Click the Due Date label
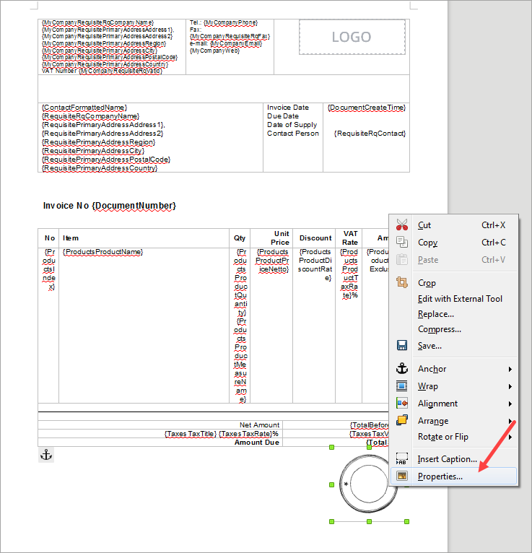Image resolution: width=532 pixels, height=553 pixels. (x=283, y=116)
